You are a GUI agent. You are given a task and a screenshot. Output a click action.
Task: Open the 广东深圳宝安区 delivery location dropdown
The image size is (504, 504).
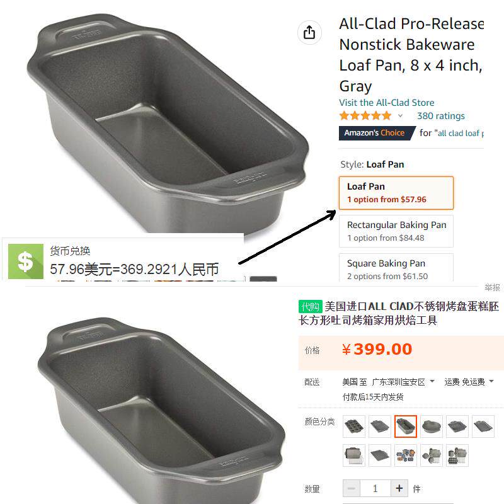(403, 382)
